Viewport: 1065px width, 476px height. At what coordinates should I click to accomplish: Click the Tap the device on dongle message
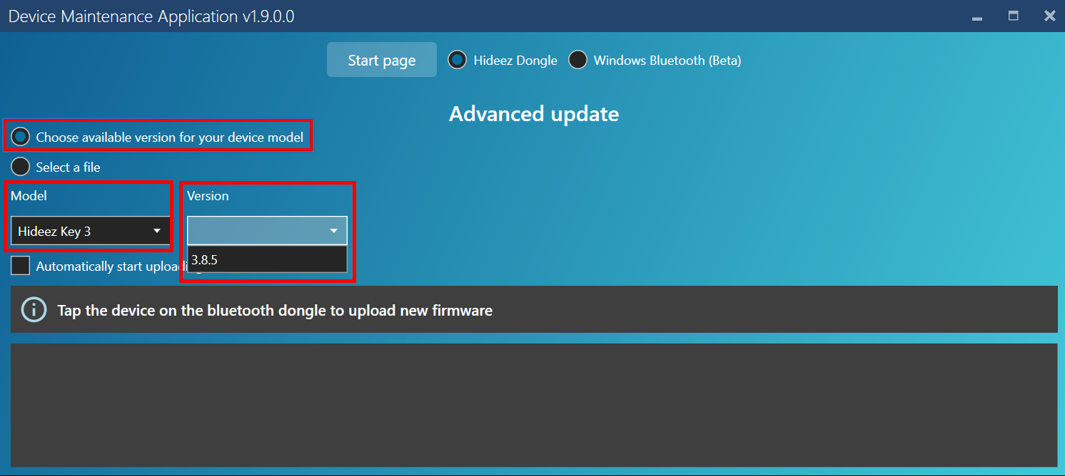tap(275, 311)
